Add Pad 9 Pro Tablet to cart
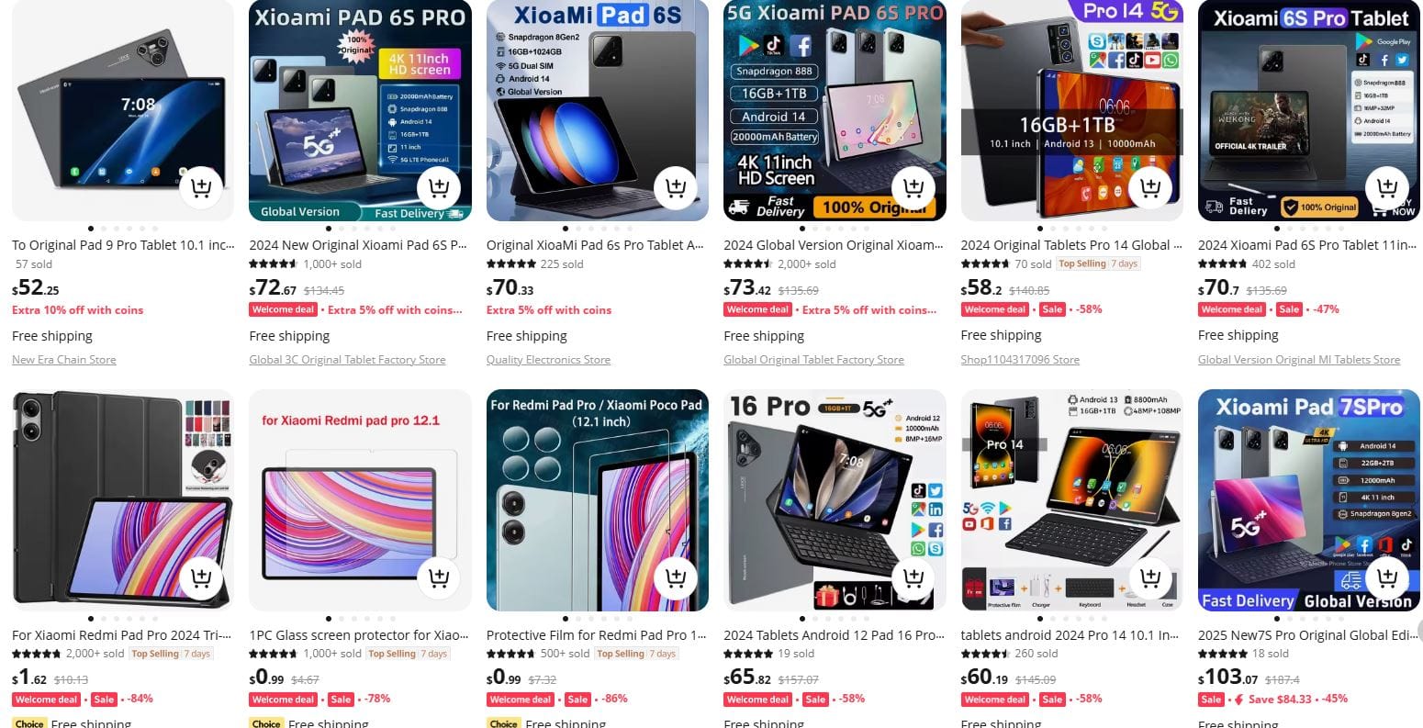The height and width of the screenshot is (728, 1423). point(201,188)
